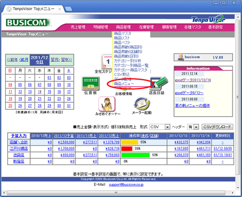This screenshot has width=242, height=197.
Task: Click the busicom user avatar icon
Action: coord(180,58)
